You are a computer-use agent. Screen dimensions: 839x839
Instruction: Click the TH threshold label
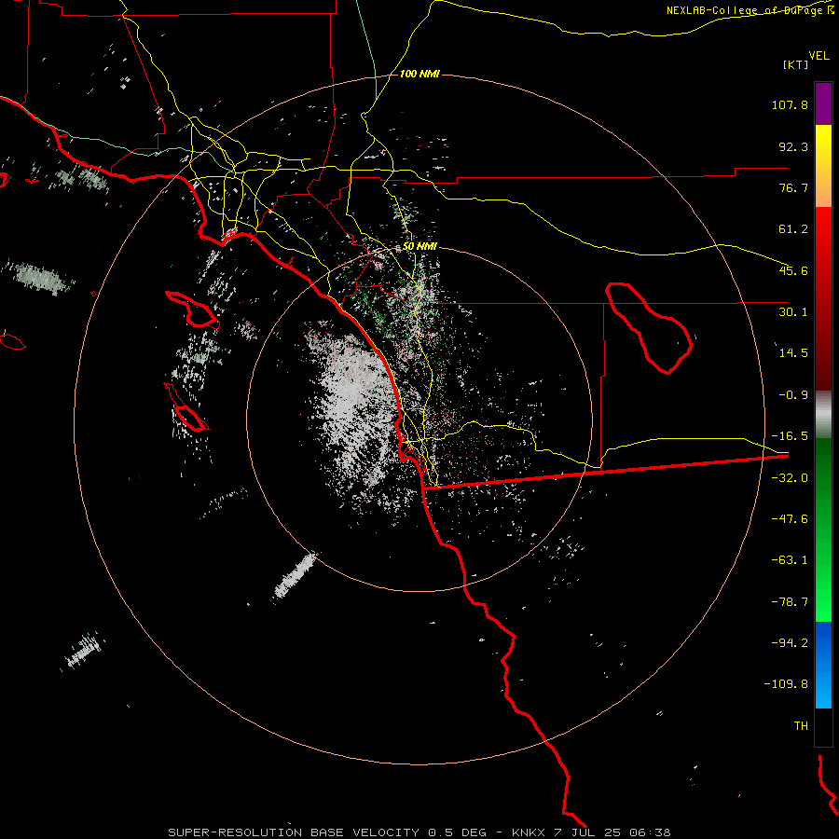pos(801,726)
